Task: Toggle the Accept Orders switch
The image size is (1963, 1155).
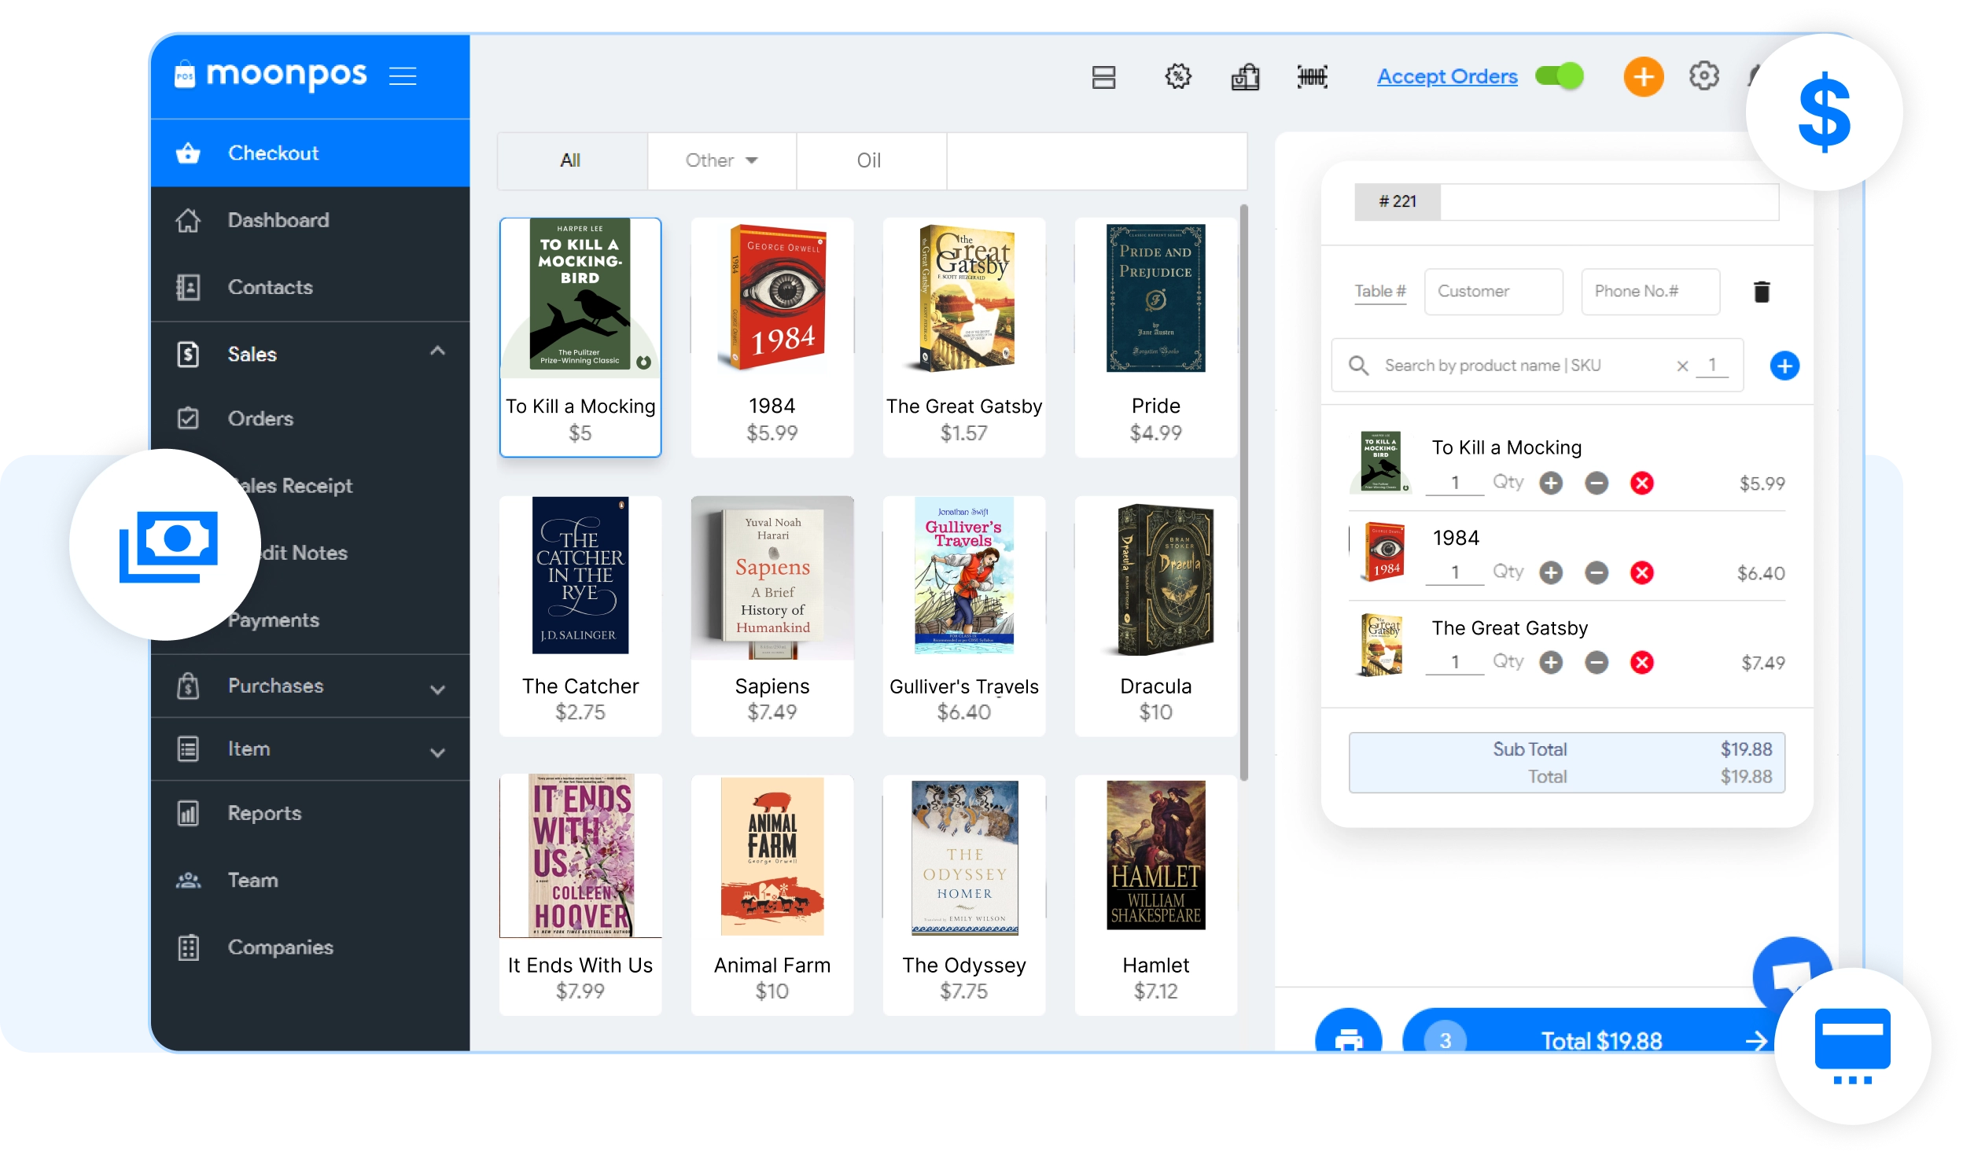Action: [1560, 76]
